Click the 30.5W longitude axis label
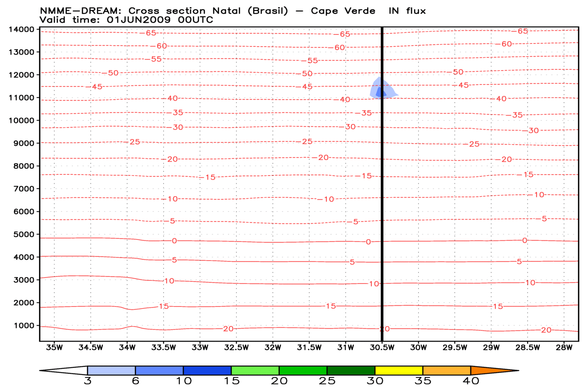This screenshot has width=587, height=391. (382, 348)
